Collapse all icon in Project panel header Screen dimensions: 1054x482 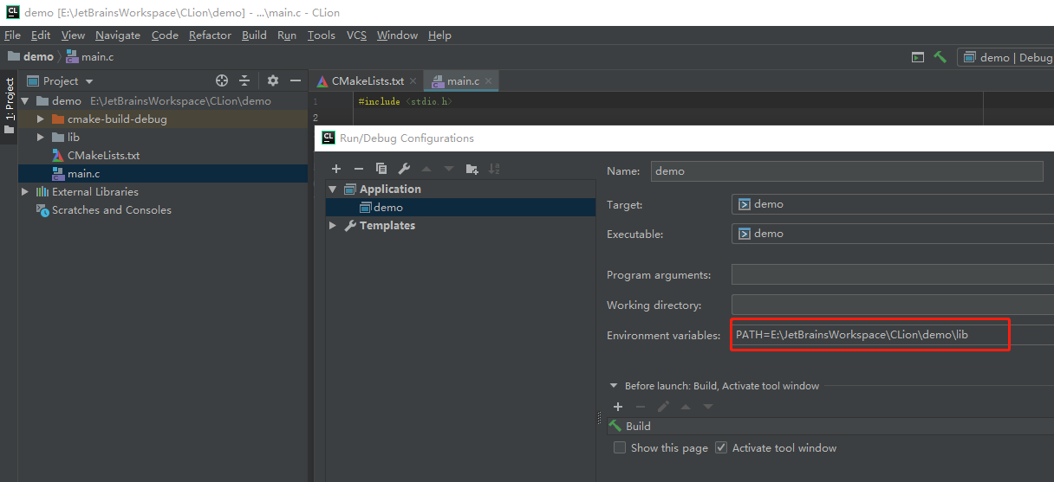pos(244,80)
